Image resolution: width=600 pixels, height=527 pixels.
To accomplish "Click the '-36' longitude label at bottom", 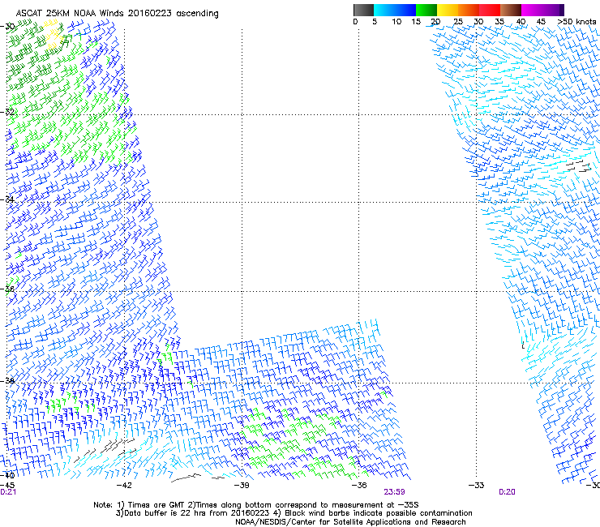I will tap(358, 486).
